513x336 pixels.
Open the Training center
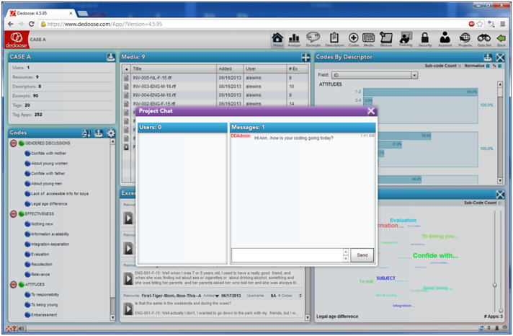[406, 40]
